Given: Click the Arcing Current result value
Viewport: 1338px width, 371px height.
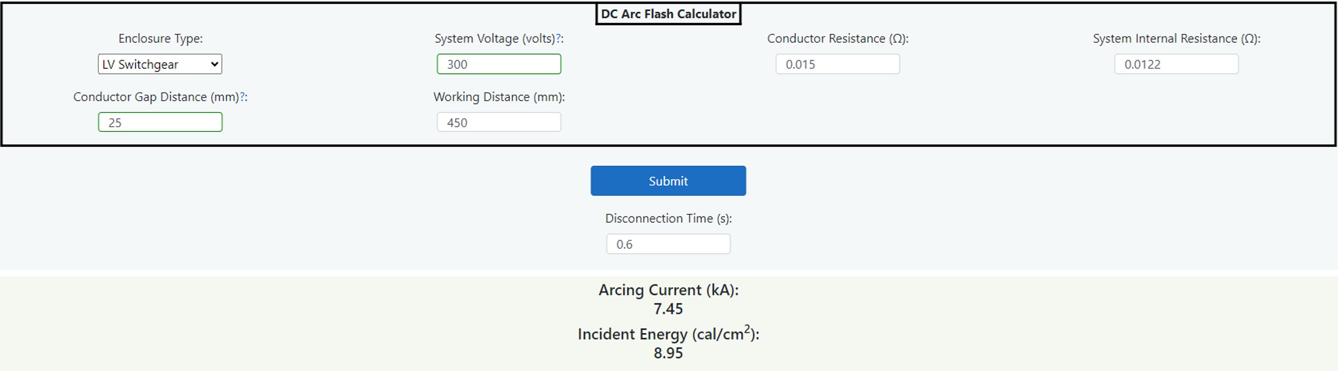Looking at the screenshot, I should point(668,309).
